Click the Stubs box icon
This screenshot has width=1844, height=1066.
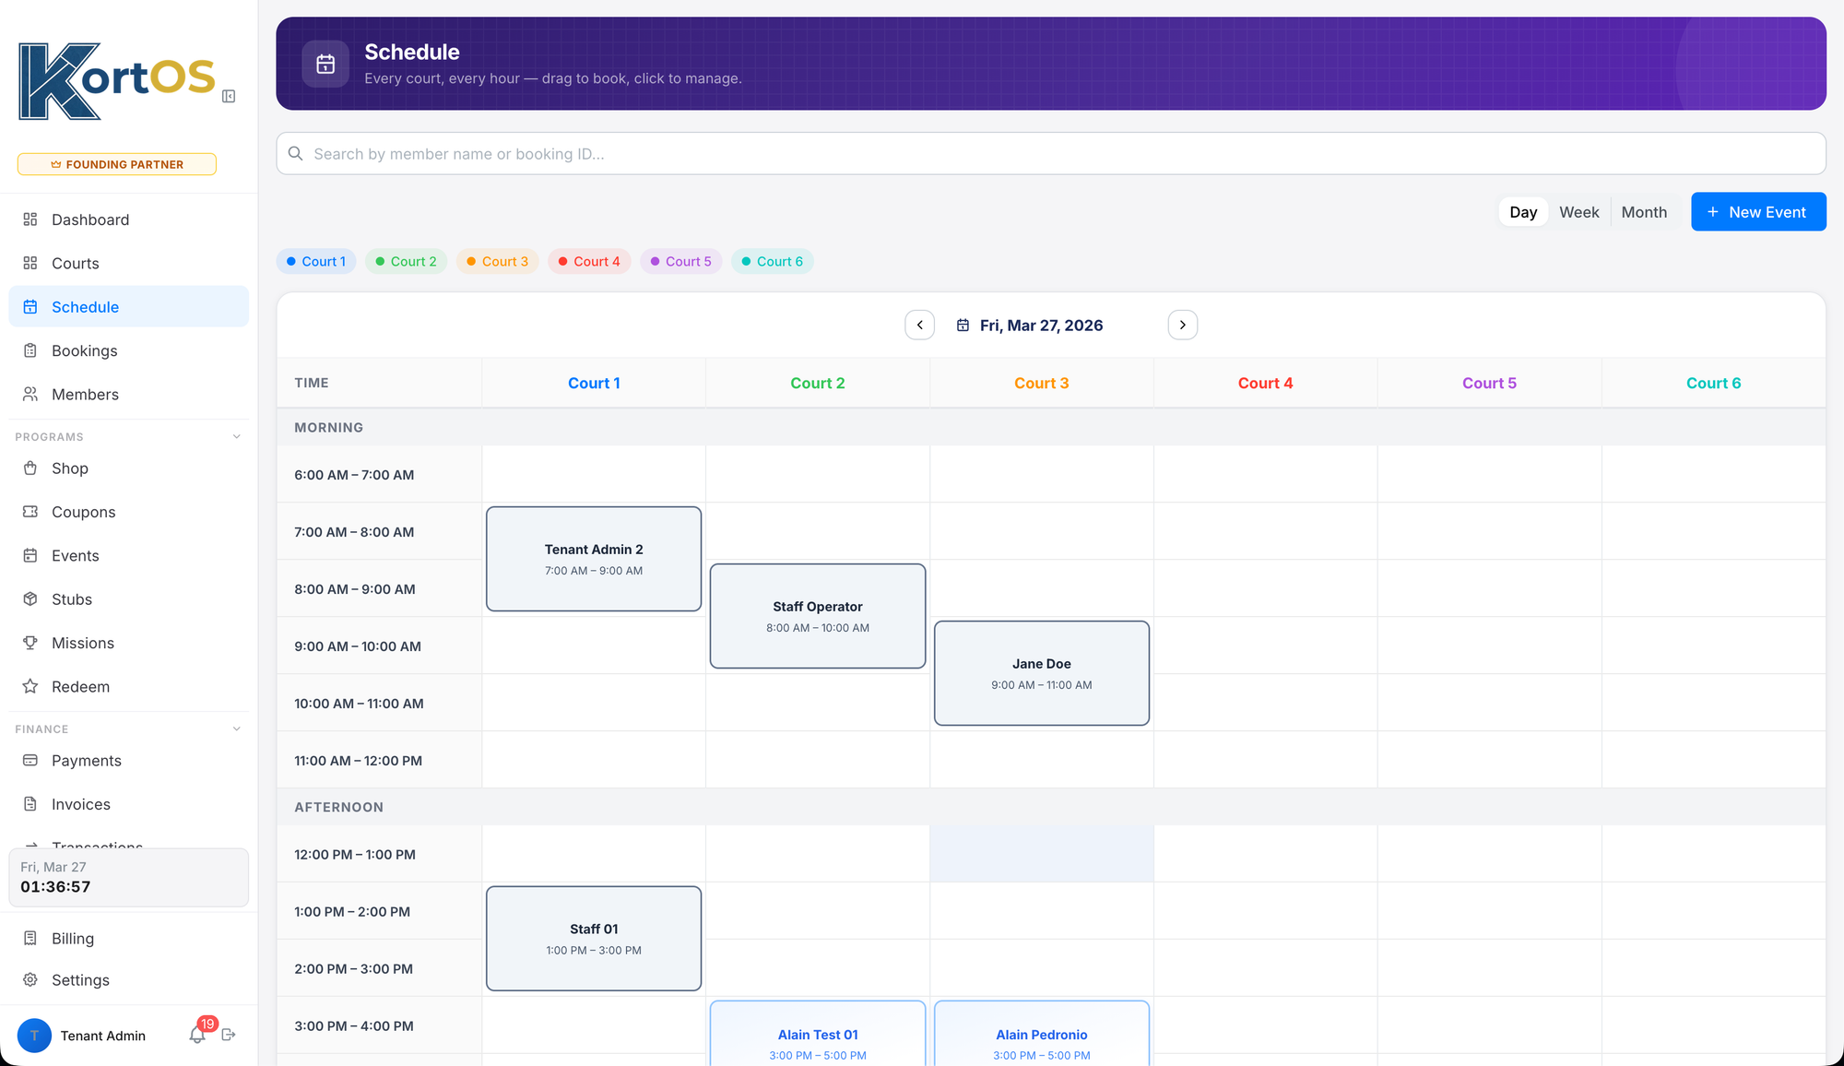point(30,599)
